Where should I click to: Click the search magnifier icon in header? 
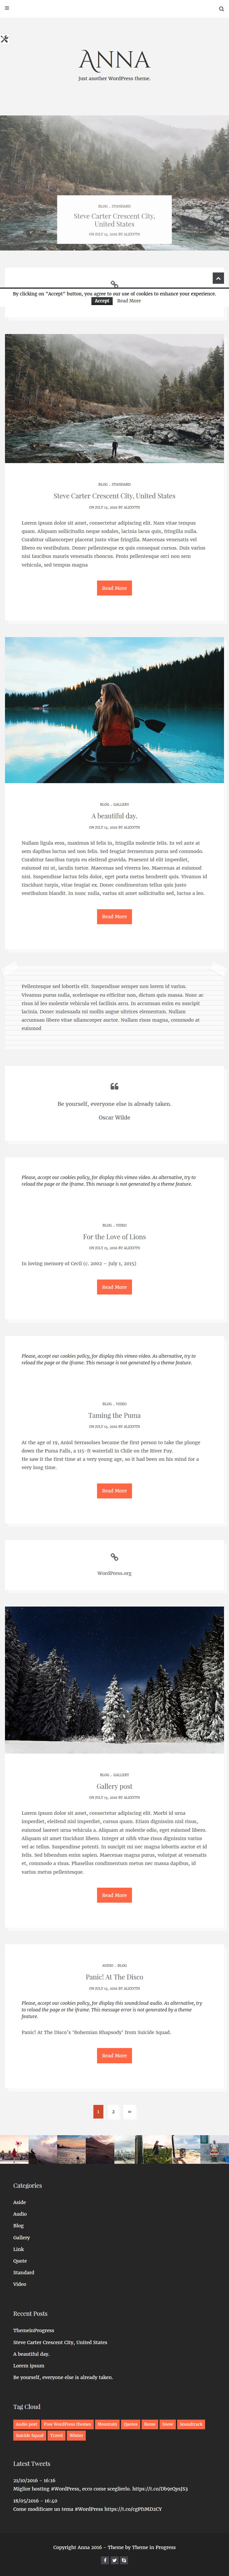(x=221, y=8)
